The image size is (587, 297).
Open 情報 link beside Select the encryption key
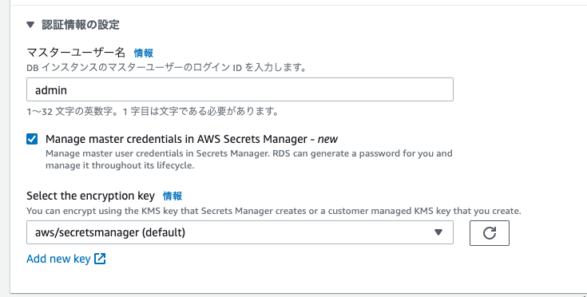click(x=173, y=196)
